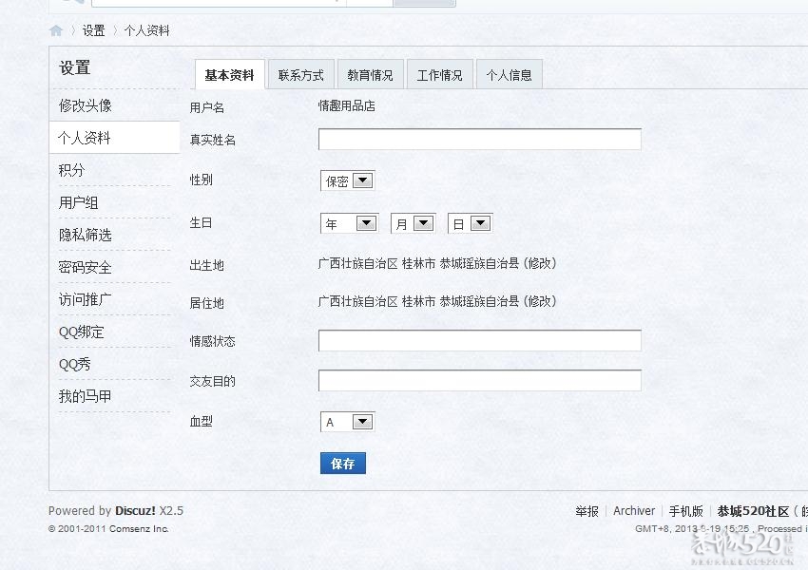This screenshot has height=570, width=808.
Task: Open the 日 (day) dropdown under 生日
Action: pyautogui.click(x=471, y=222)
